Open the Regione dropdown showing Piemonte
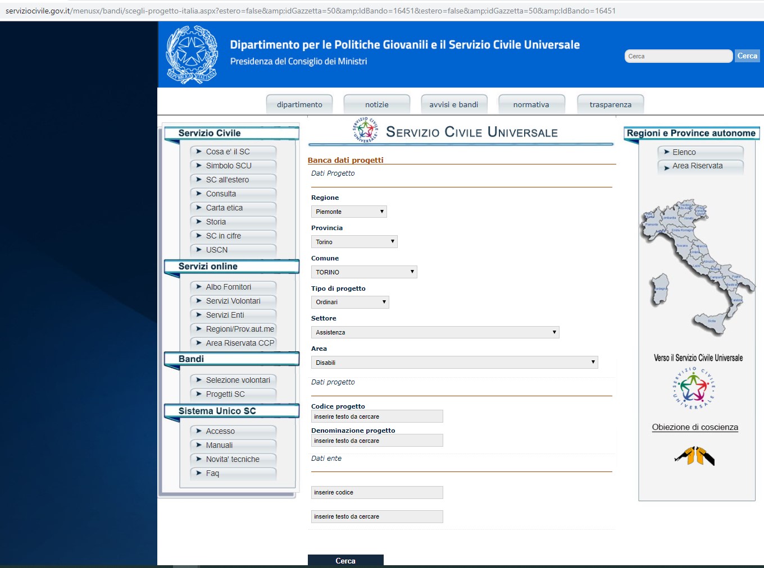 (349, 212)
